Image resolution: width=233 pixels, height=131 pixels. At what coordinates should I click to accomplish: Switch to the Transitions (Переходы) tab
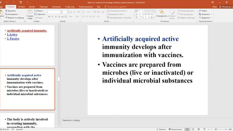coord(44,7)
